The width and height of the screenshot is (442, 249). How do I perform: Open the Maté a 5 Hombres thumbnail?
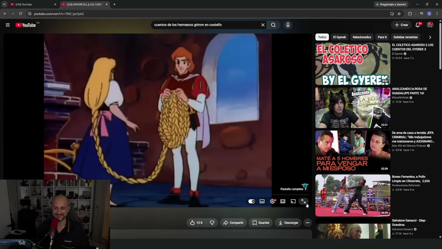[353, 151]
